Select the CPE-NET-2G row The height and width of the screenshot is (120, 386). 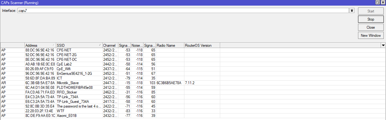tap(193, 55)
